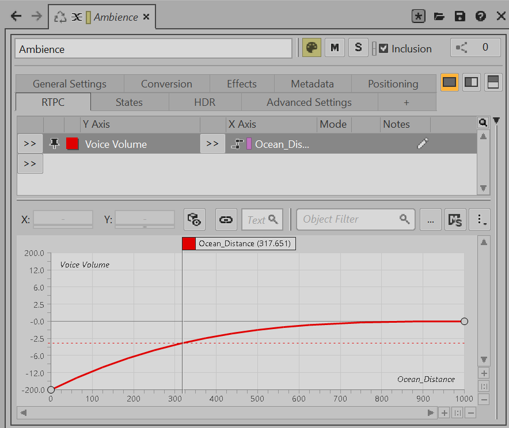This screenshot has width=509, height=428.
Task: Open the folder icon in title bar
Action: (x=439, y=17)
